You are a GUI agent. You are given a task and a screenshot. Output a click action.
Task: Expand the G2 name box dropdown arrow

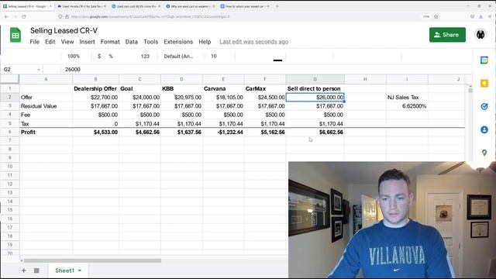[39, 70]
